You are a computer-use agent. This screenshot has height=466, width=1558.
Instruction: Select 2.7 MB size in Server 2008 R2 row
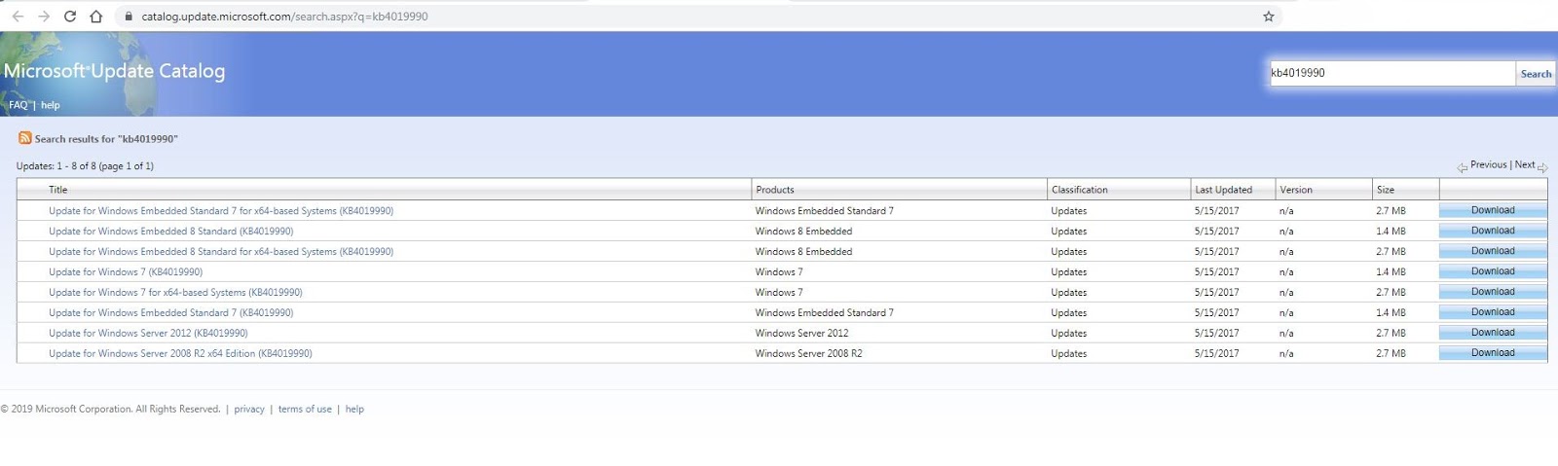point(1391,354)
